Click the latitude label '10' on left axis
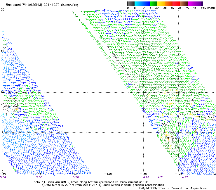 [x=2, y=92]
